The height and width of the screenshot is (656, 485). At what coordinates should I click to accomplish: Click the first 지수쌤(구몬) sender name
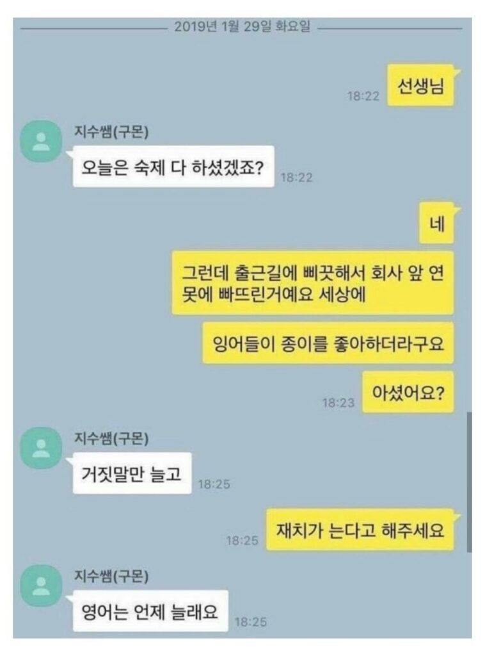111,132
